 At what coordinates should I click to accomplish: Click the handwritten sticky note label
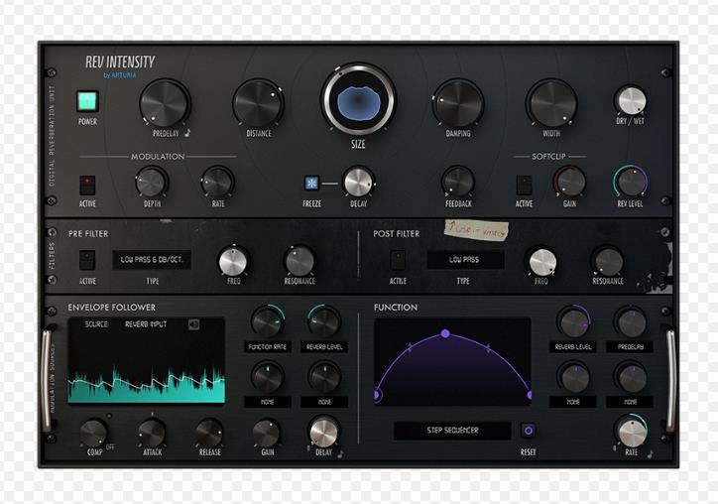[x=476, y=229]
